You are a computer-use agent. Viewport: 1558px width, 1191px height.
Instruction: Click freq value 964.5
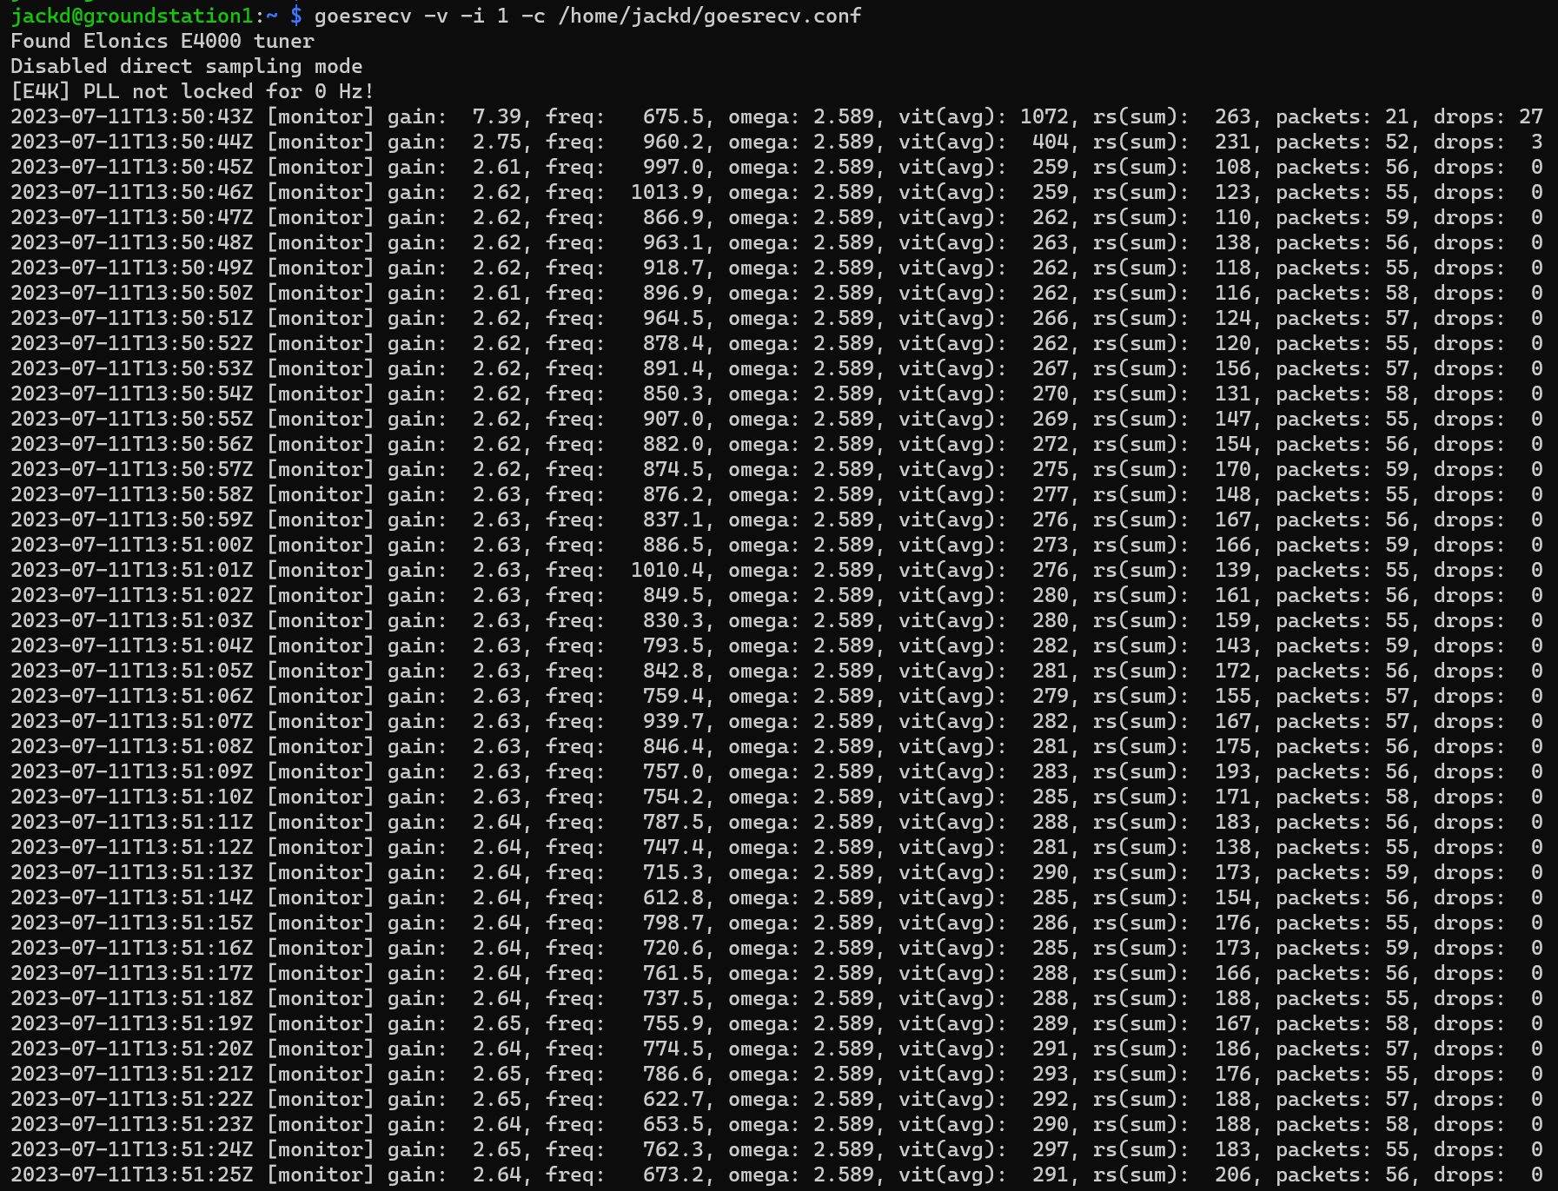pyautogui.click(x=673, y=318)
